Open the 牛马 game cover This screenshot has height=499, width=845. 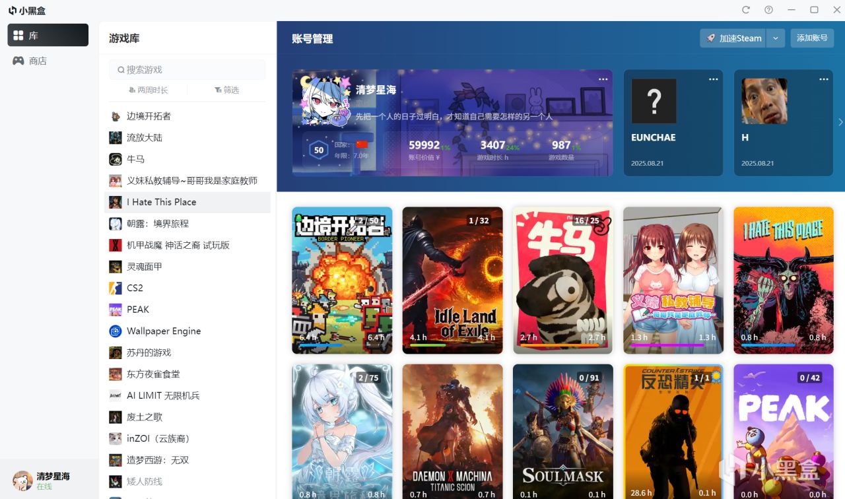[562, 281]
